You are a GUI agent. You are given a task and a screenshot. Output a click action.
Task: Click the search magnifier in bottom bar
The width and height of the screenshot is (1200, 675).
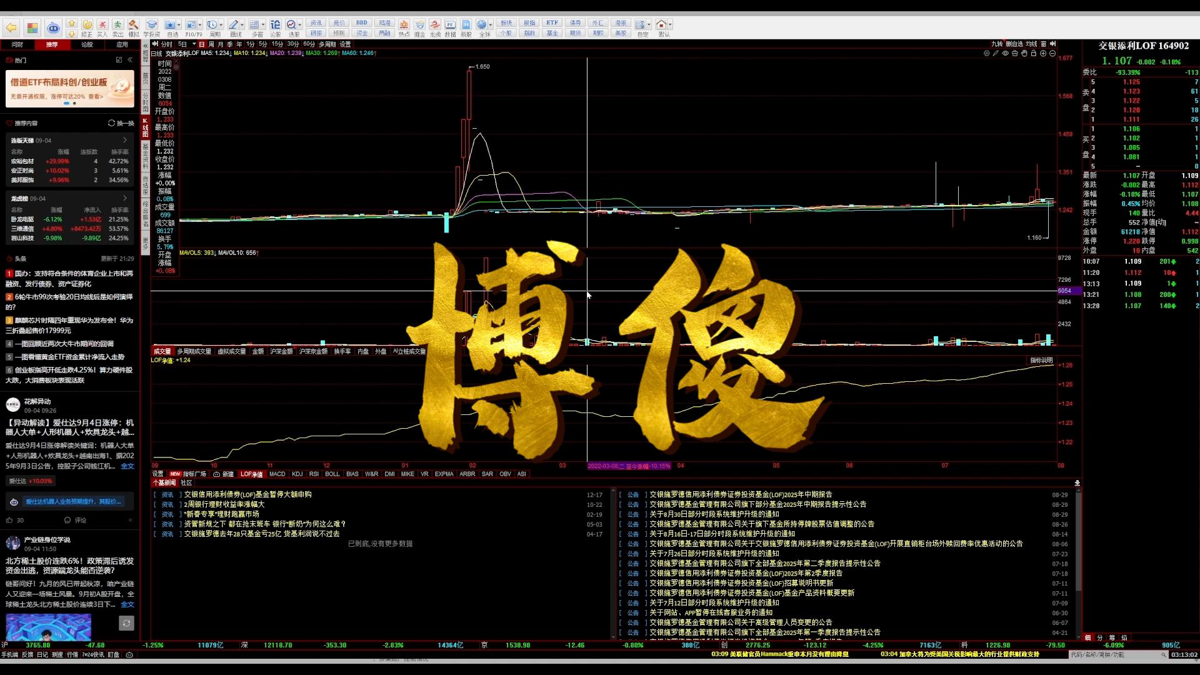tap(1164, 655)
